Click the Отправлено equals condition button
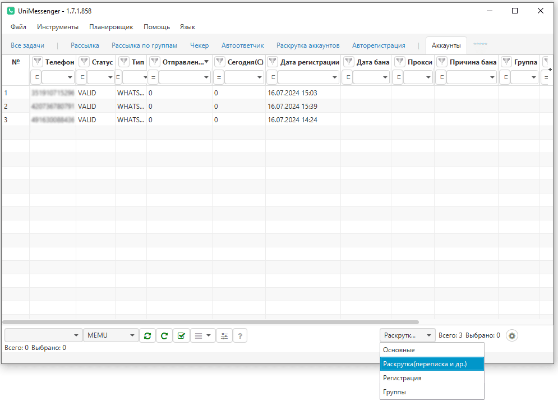Image resolution: width=558 pixels, height=401 pixels. [x=153, y=77]
